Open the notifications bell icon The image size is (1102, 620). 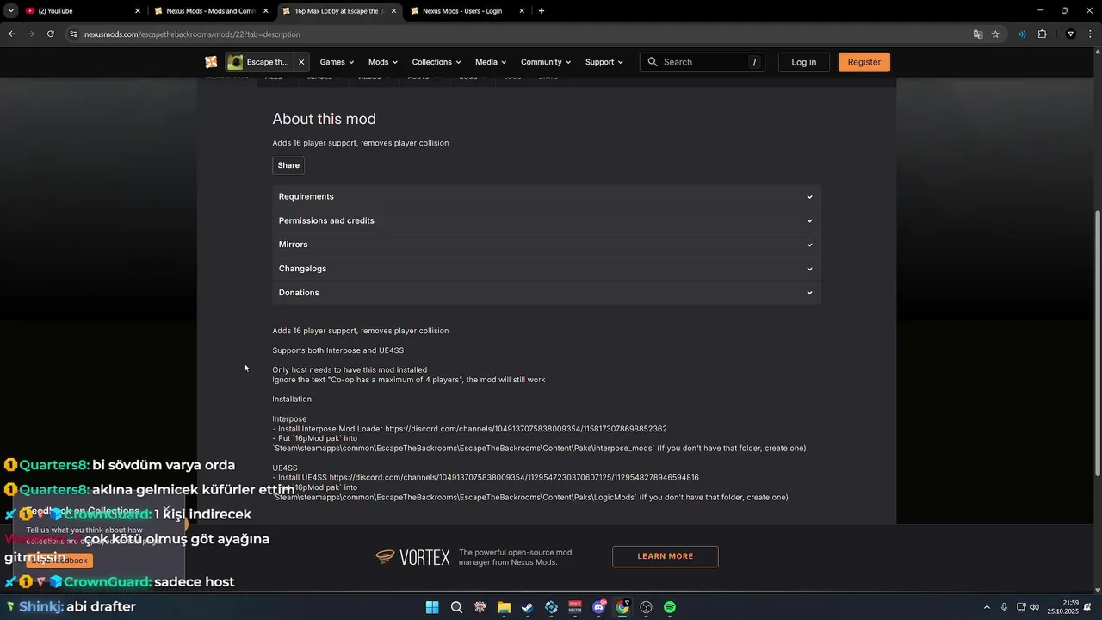click(1087, 607)
